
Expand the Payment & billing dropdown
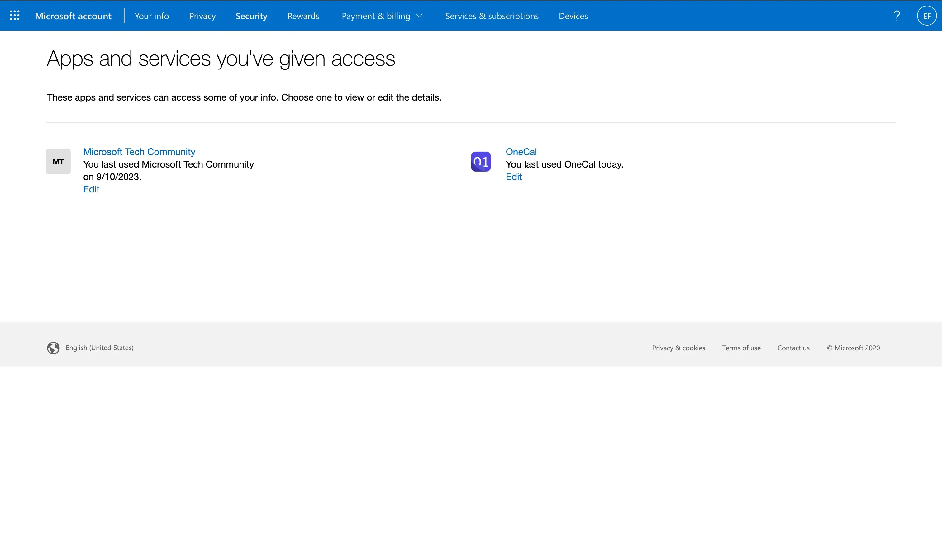pos(382,16)
